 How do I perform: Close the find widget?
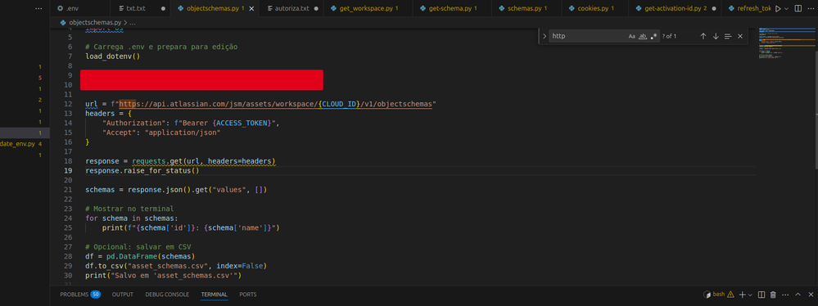click(x=739, y=36)
